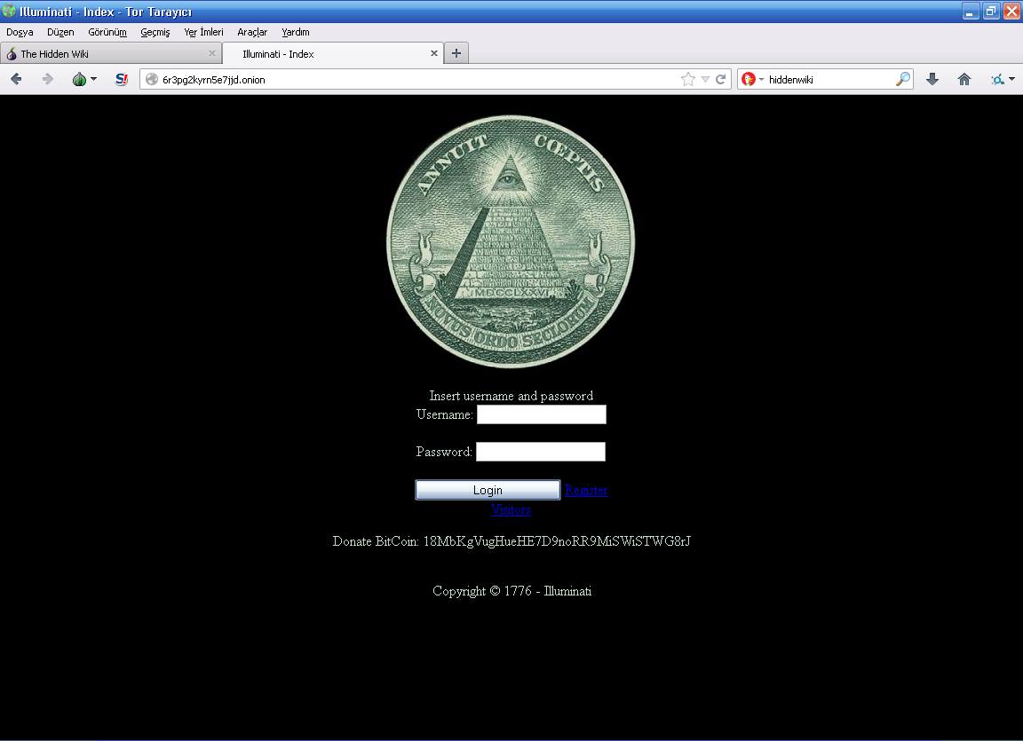
Task: Click the back navigation arrow
Action: [16, 79]
